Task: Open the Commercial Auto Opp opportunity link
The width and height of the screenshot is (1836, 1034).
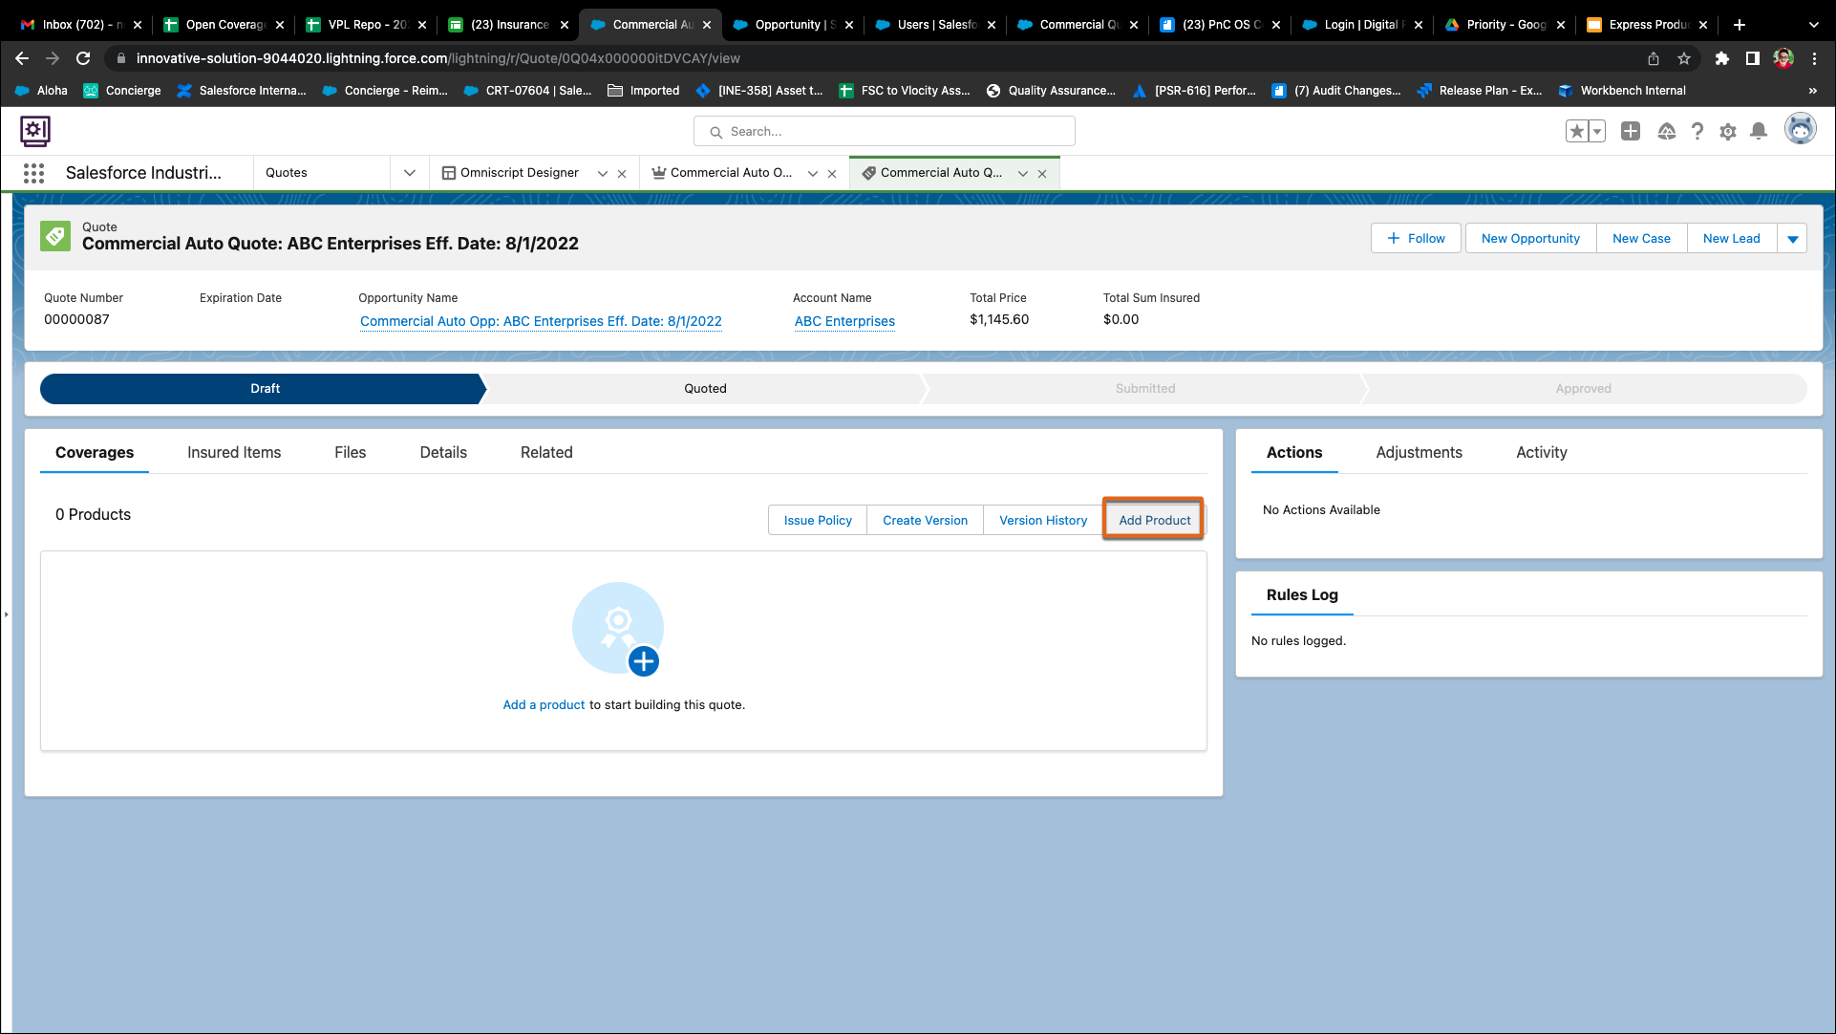Action: click(x=541, y=322)
